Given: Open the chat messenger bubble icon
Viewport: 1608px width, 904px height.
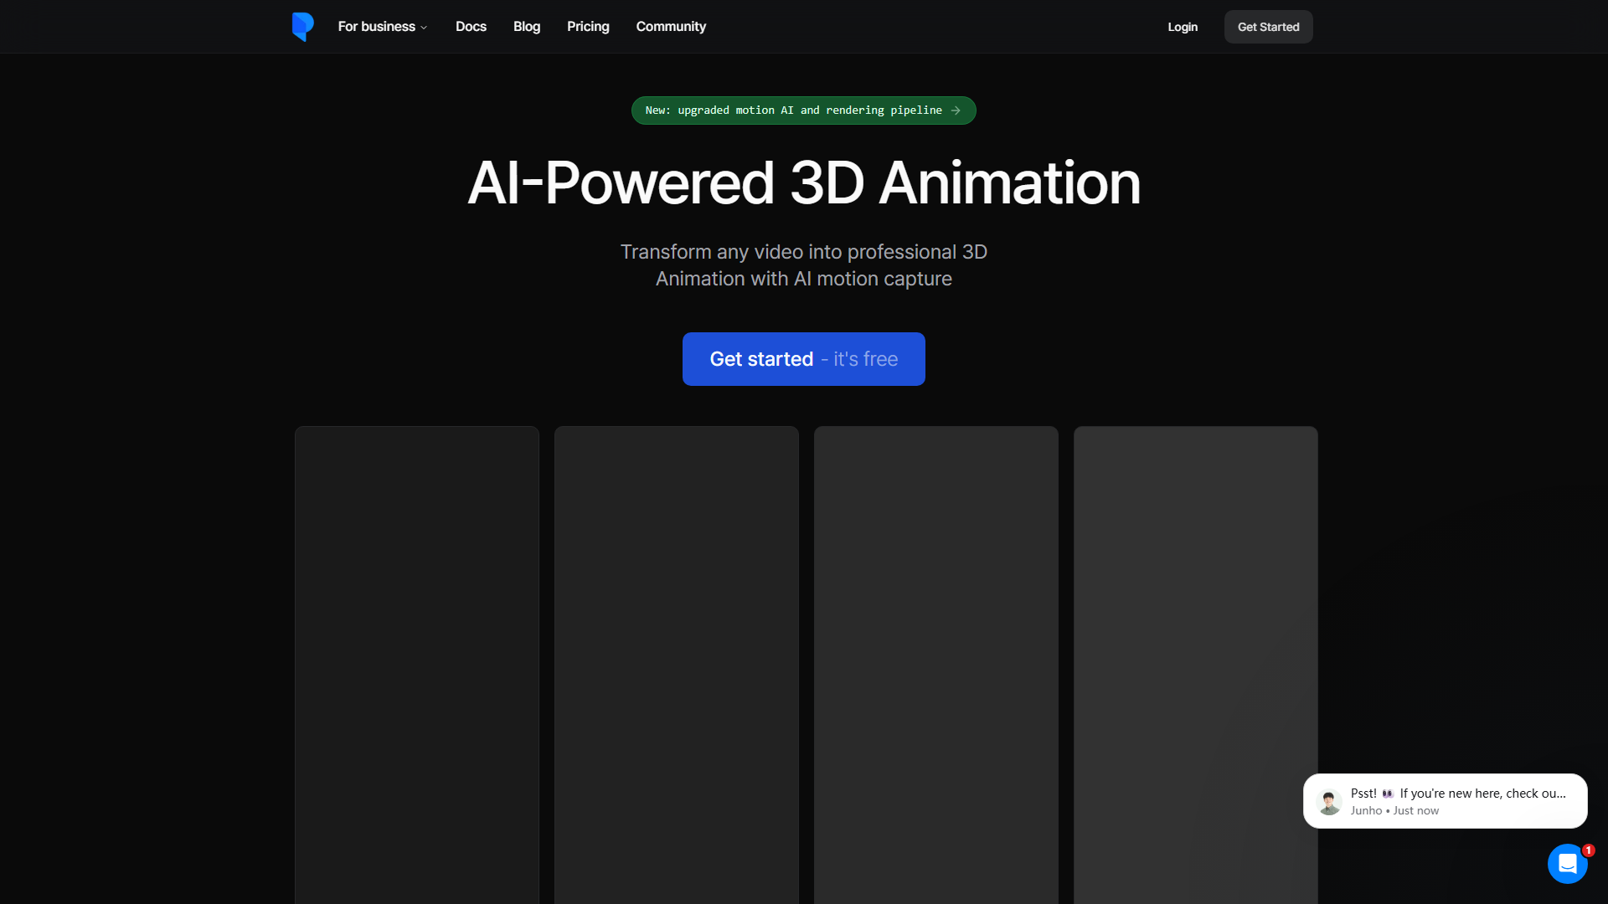Looking at the screenshot, I should coord(1567,864).
